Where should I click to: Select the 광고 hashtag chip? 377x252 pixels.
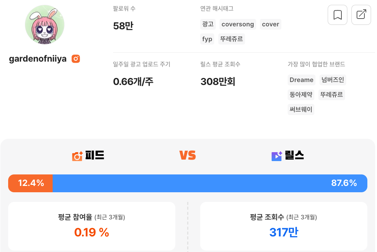click(208, 24)
